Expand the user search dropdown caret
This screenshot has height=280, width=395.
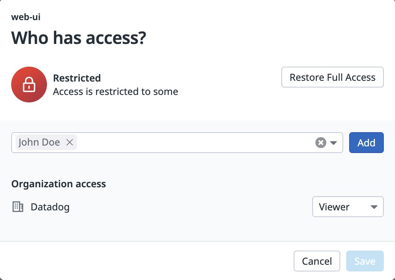[334, 143]
